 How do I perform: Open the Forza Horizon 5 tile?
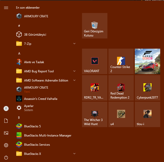(x=147, y=61)
